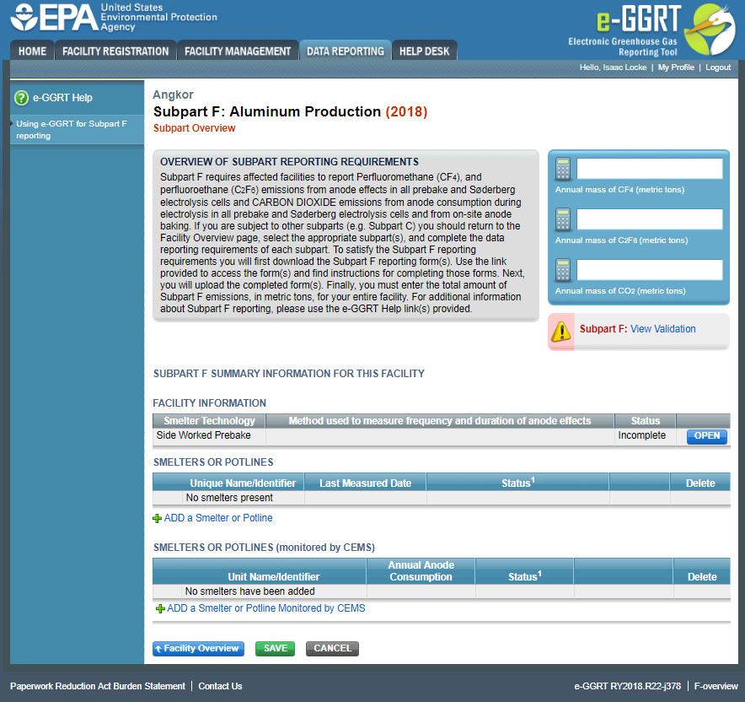Viewport: 745px width, 702px height.
Task: Click 'Last Measured Date' column header
Action: (x=366, y=483)
